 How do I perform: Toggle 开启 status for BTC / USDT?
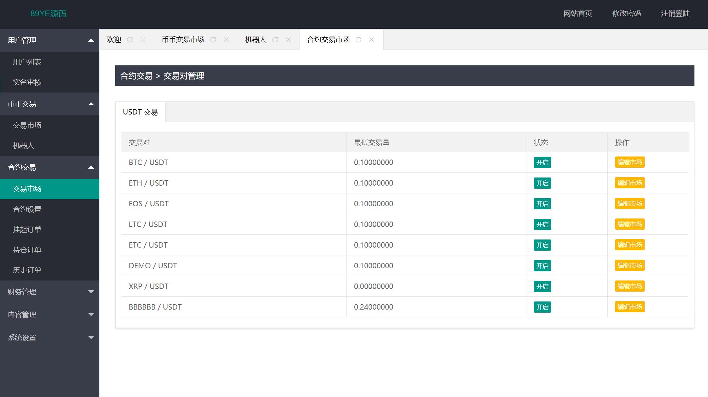click(542, 163)
